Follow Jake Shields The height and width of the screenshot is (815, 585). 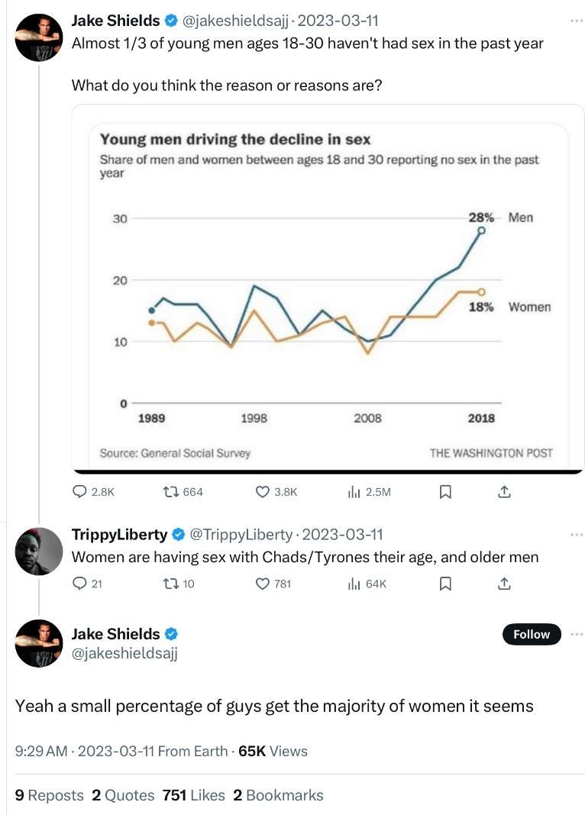point(532,634)
